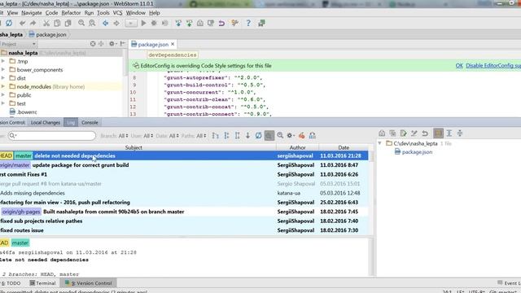
Task: Click the purple Revert arrow in main toolbar
Action: pyautogui.click(x=221, y=24)
